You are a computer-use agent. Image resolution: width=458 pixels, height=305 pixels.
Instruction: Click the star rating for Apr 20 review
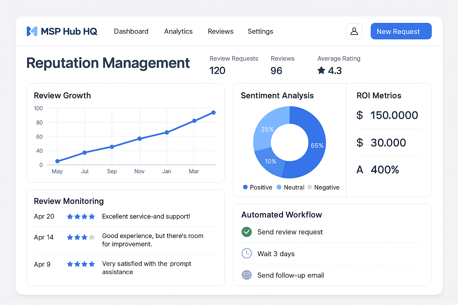[x=81, y=217]
